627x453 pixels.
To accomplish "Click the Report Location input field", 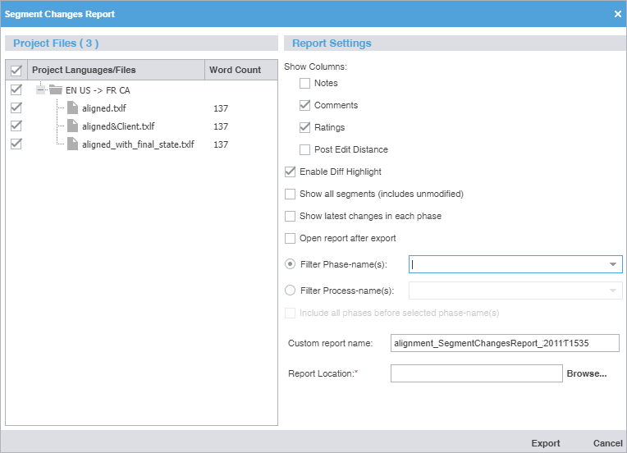I will point(476,373).
